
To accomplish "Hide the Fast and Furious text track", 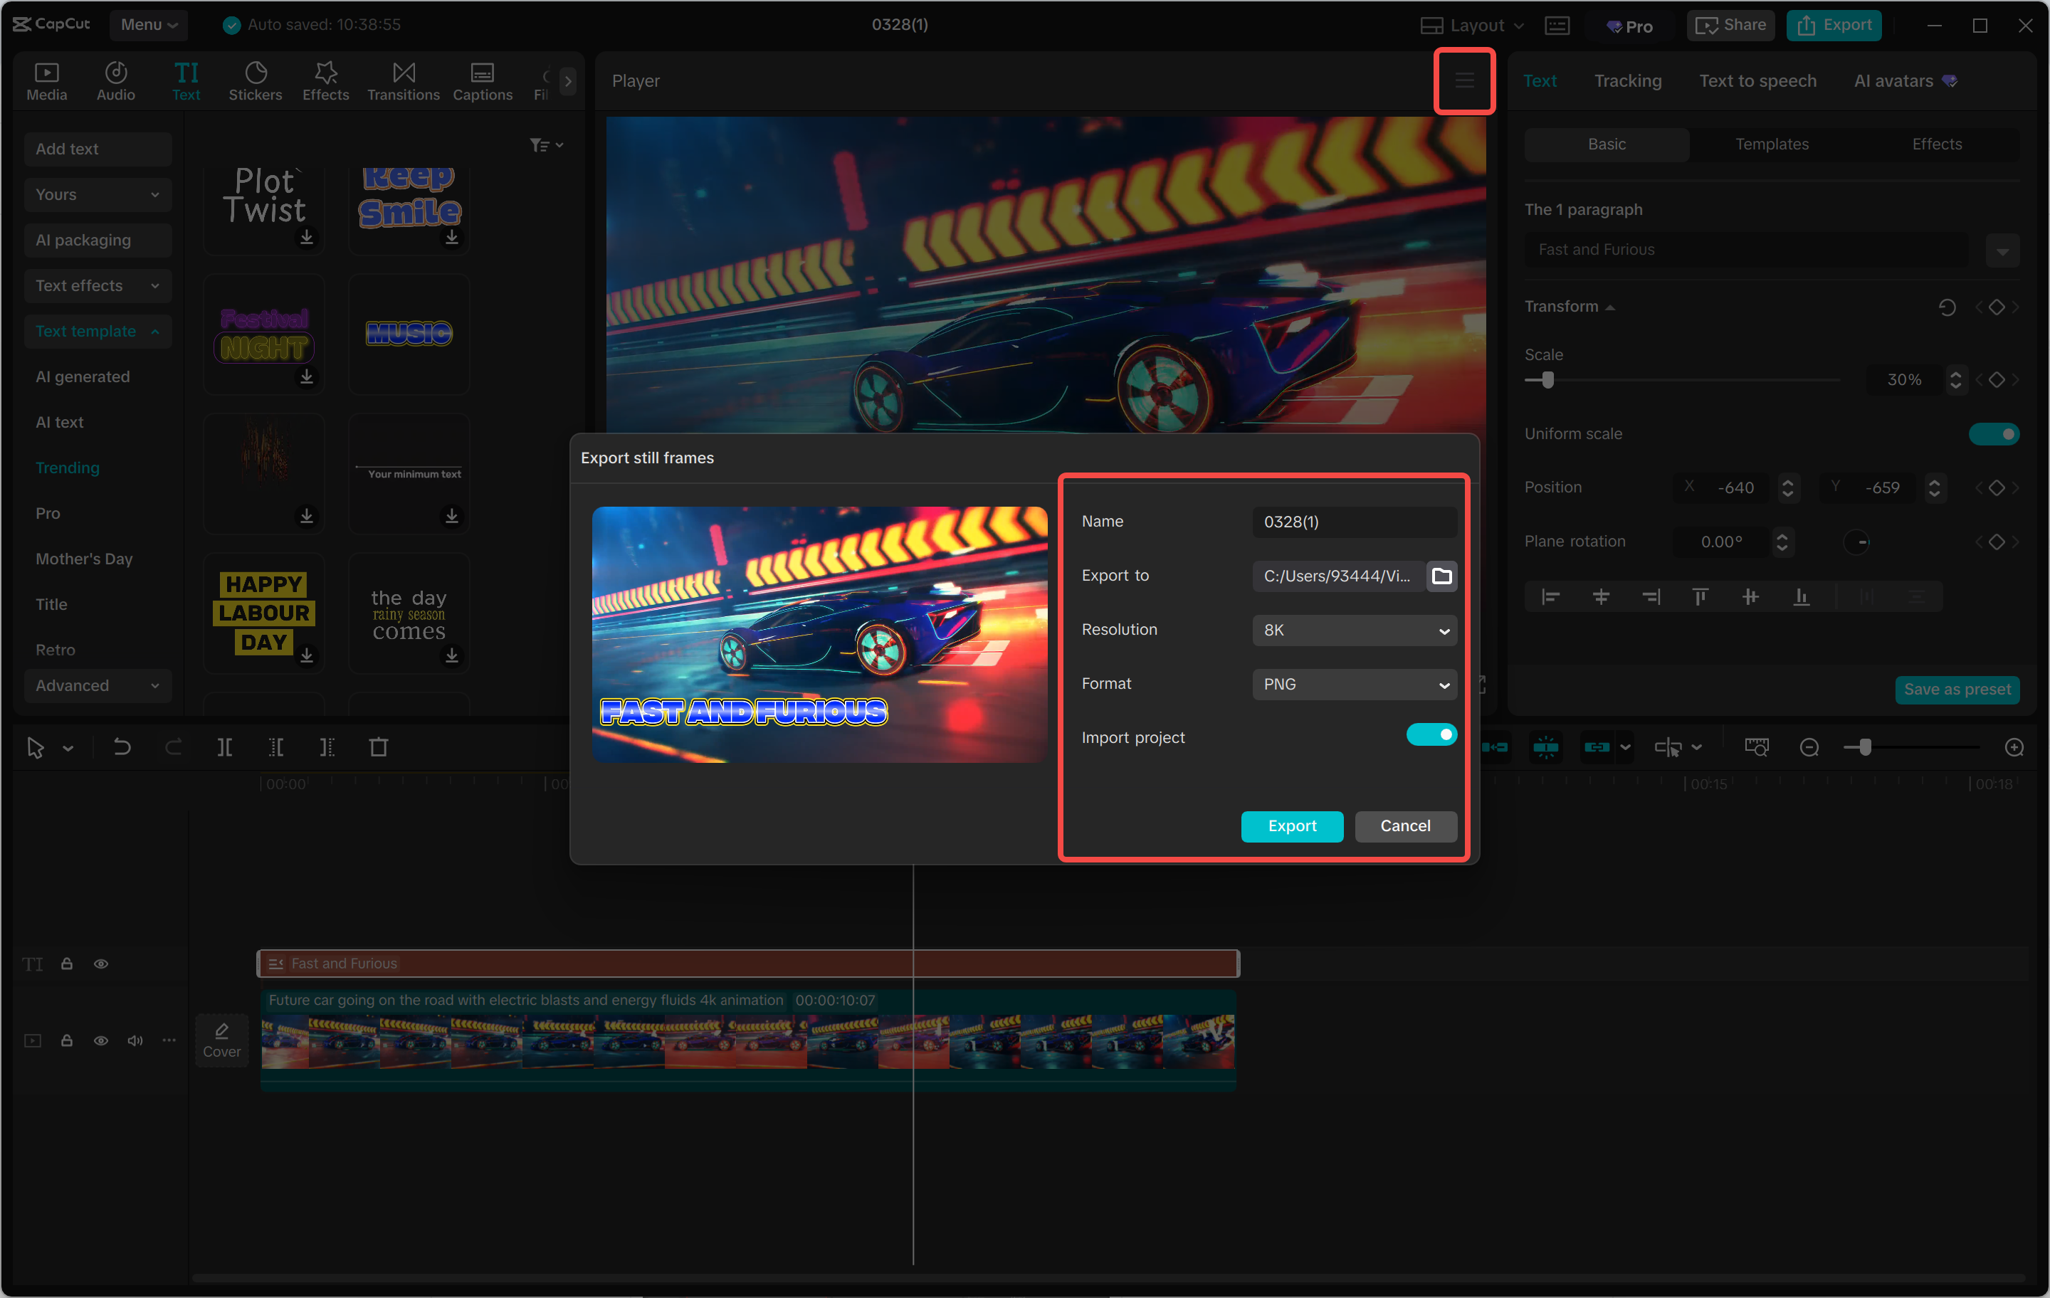I will pos(101,964).
